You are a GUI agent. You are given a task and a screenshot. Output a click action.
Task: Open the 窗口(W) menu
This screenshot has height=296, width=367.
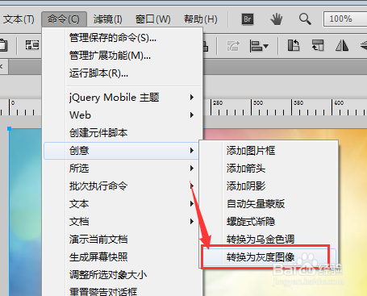(x=153, y=19)
